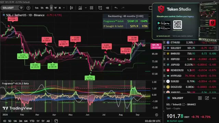Toggle the RENDERUSD watchlist flag
Image resolution: width=219 pixels, height=123 pixels.
coord(164,70)
